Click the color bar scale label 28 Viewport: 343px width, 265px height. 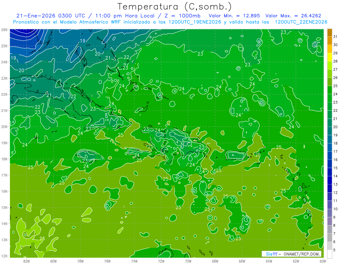point(336,61)
